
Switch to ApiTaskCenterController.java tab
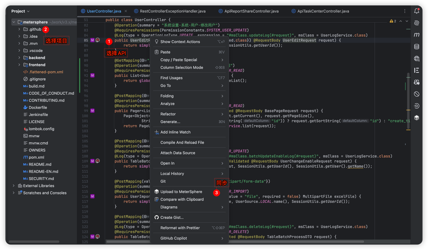320,11
